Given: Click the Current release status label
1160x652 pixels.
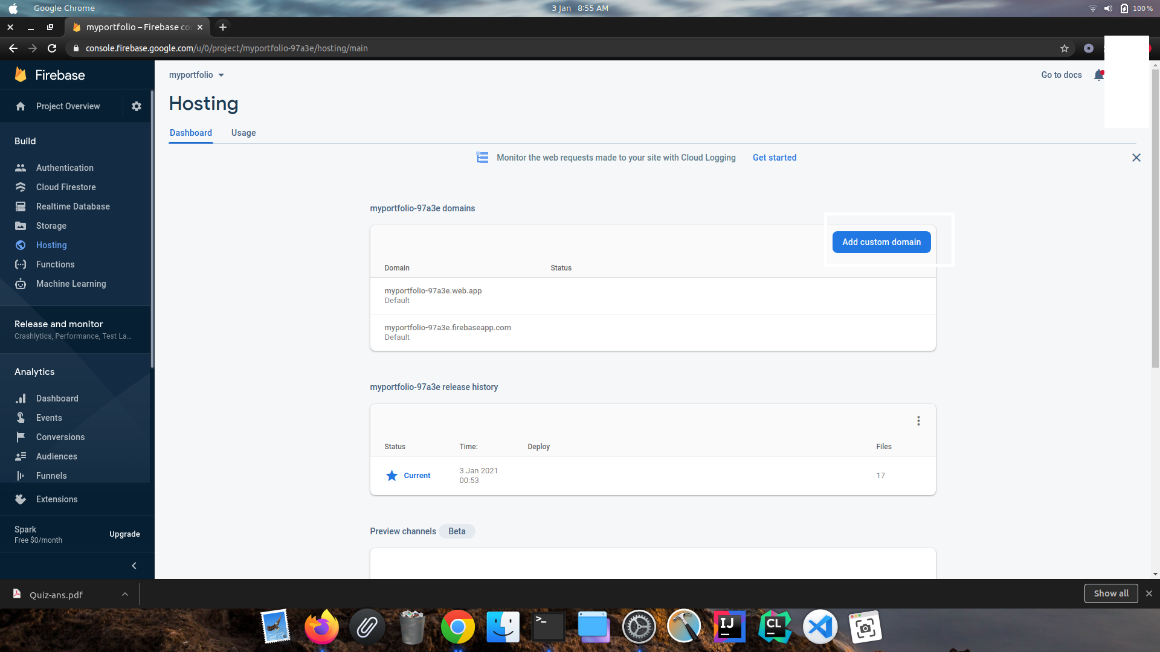Looking at the screenshot, I should click(417, 476).
